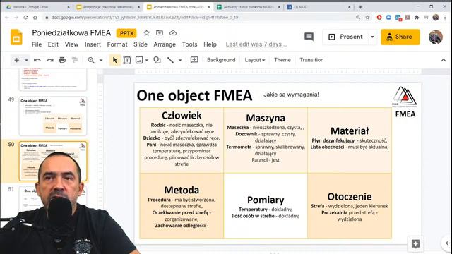Viewport: 452px width, 254px height.
Task: Click the zoom magnifier tool
Action: click(91, 60)
